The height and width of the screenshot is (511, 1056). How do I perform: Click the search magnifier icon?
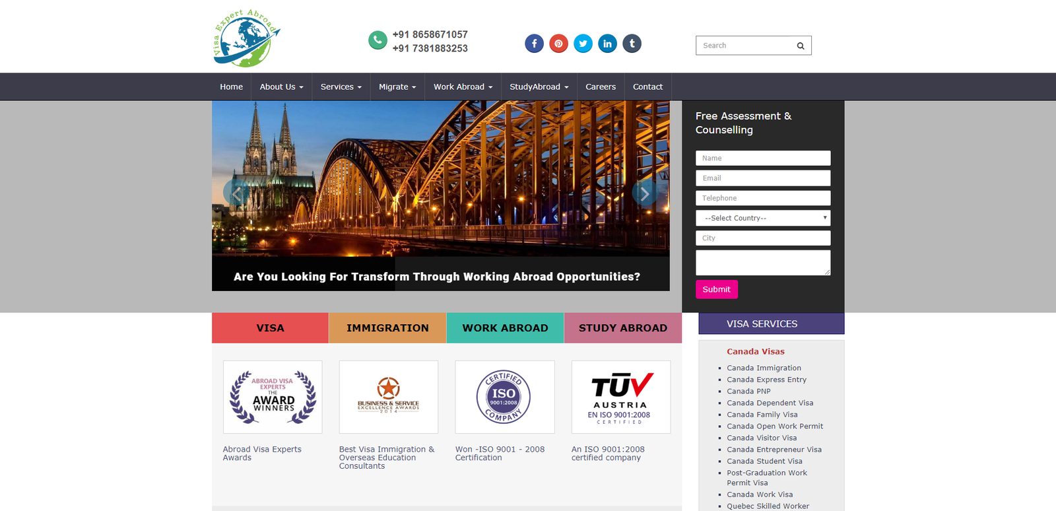point(800,46)
